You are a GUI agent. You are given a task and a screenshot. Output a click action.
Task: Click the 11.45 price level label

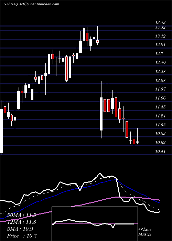click(160, 107)
